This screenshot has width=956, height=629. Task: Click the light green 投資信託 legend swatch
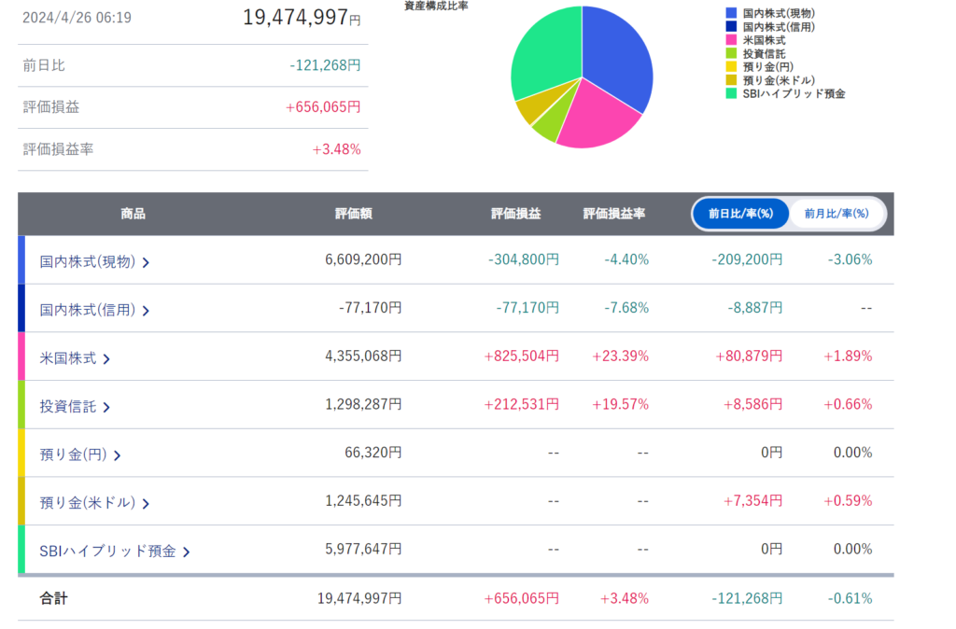pos(731,53)
